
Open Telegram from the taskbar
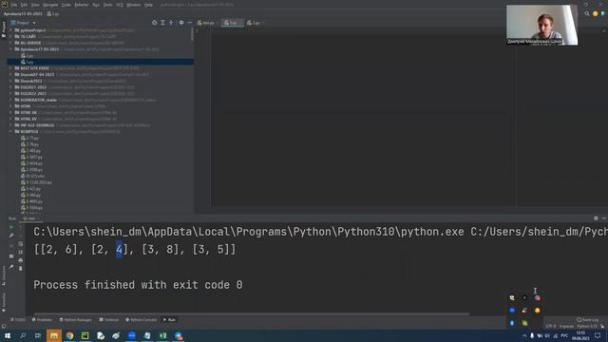(179, 335)
